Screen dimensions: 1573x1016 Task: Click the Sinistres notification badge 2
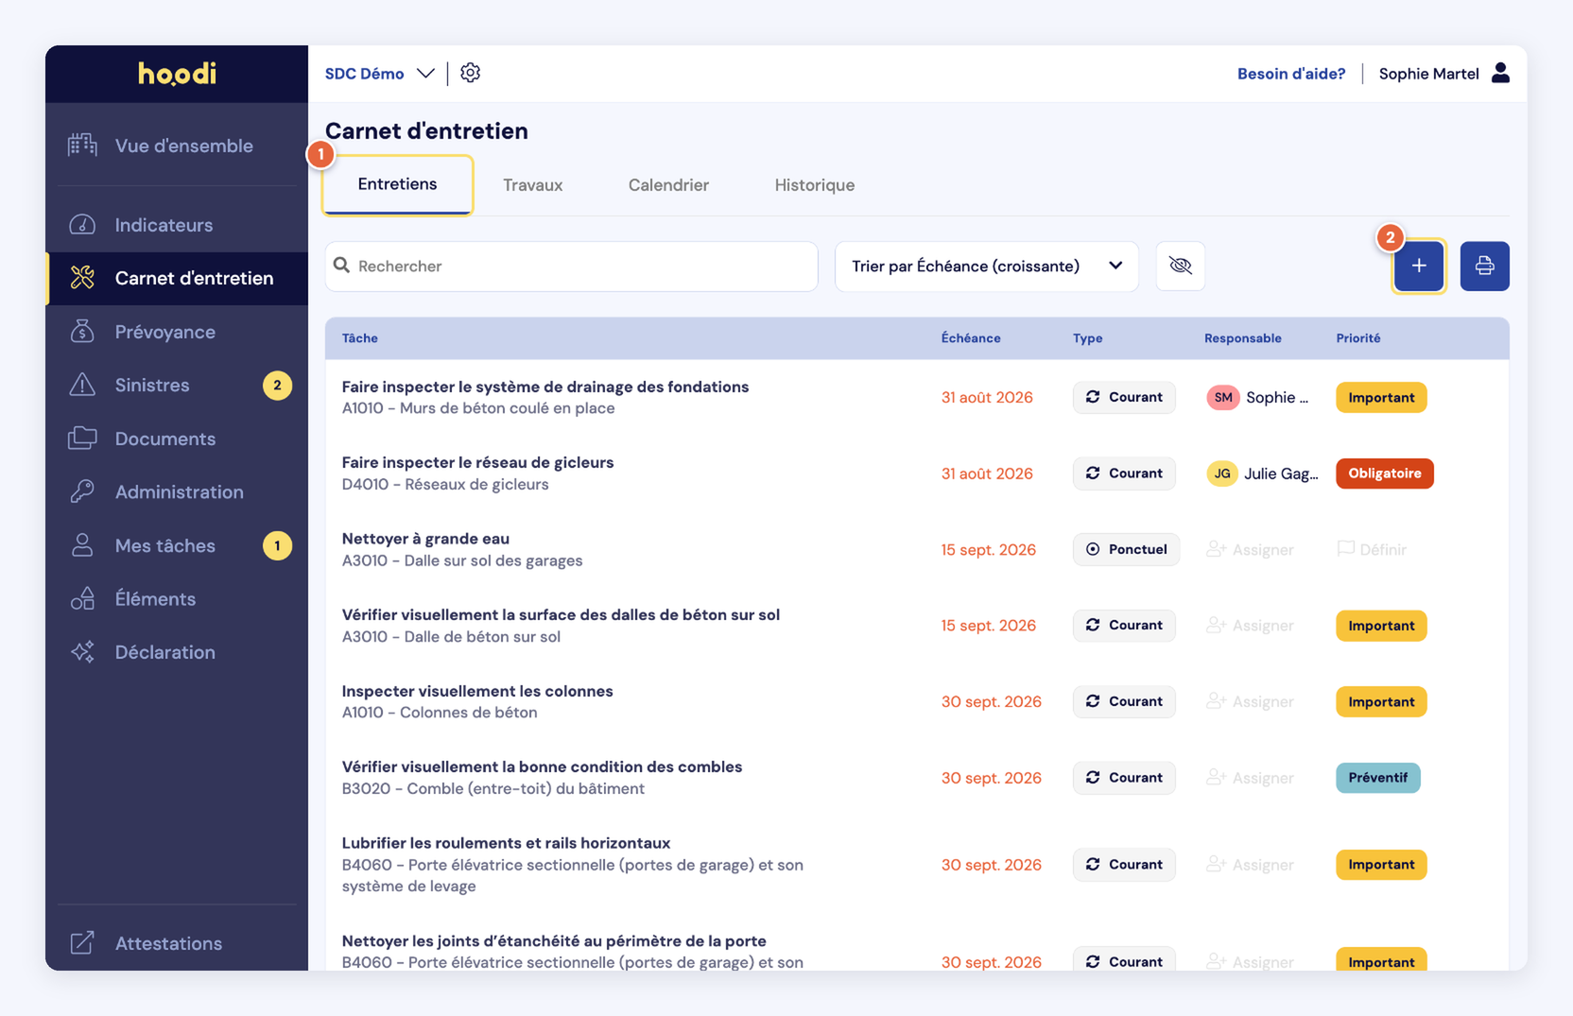point(277,386)
